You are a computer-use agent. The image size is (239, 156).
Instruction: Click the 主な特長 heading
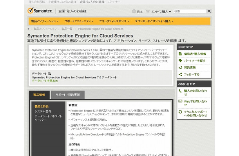pyautogui.click(x=74, y=144)
